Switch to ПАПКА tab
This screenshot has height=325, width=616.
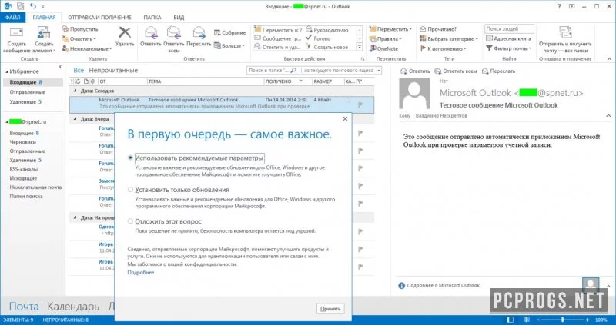152,18
